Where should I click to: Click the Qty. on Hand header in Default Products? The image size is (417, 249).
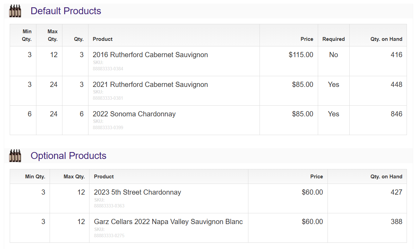(x=386, y=39)
